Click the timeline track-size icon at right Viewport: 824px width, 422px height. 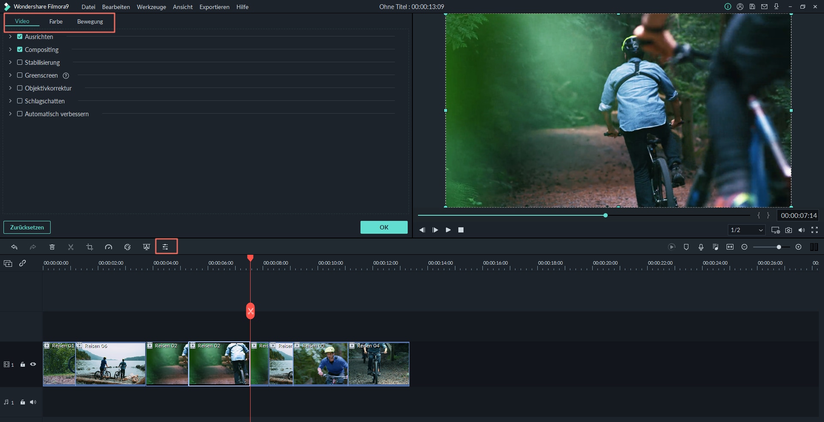(x=814, y=247)
